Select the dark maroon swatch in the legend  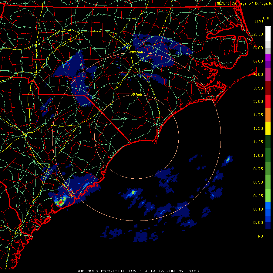(x=268, y=88)
